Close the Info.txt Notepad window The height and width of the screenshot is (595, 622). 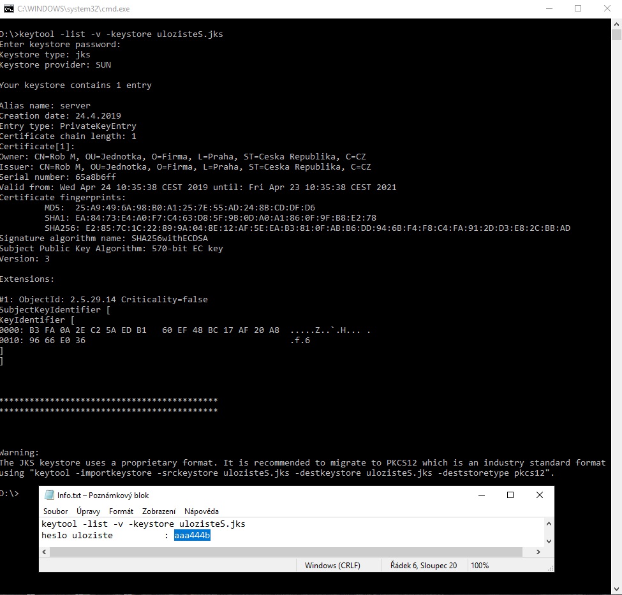pyautogui.click(x=540, y=495)
